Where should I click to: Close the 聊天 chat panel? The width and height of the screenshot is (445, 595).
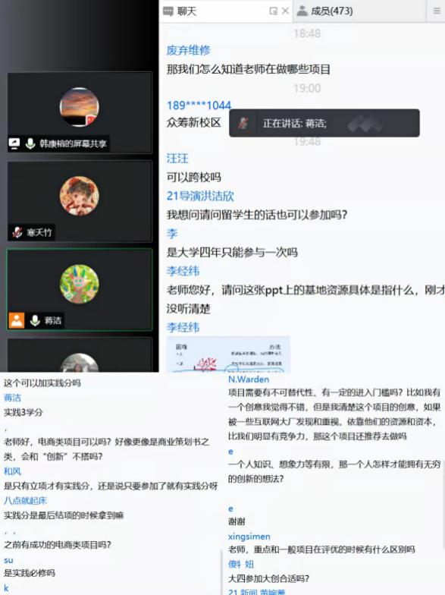[285, 11]
